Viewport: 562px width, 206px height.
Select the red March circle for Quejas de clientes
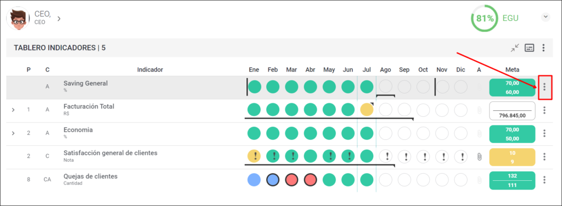point(292,180)
